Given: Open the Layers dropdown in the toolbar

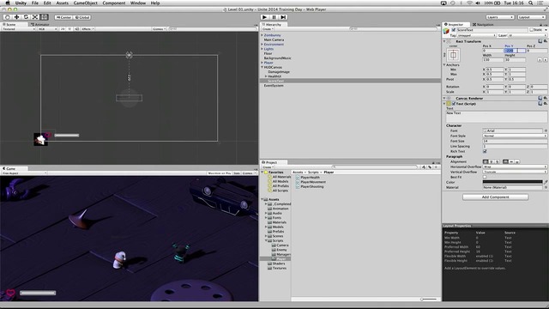Looking at the screenshot, I should click(x=499, y=17).
